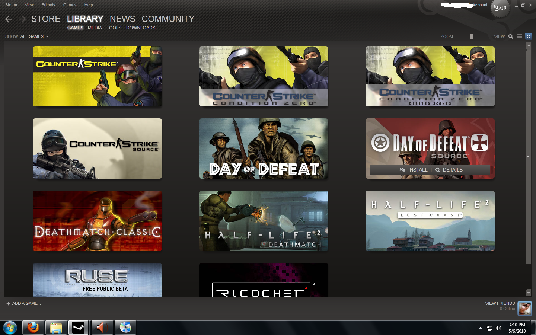The height and width of the screenshot is (335, 536).
Task: Select Half-Life 2 Lost Coast tile
Action: [430, 221]
